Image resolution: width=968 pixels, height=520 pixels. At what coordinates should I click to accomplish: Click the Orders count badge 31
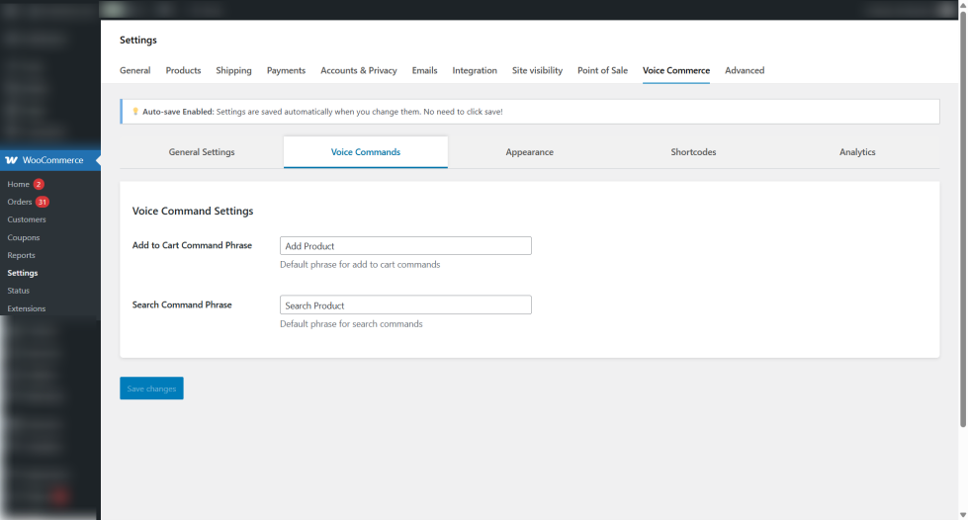(42, 202)
